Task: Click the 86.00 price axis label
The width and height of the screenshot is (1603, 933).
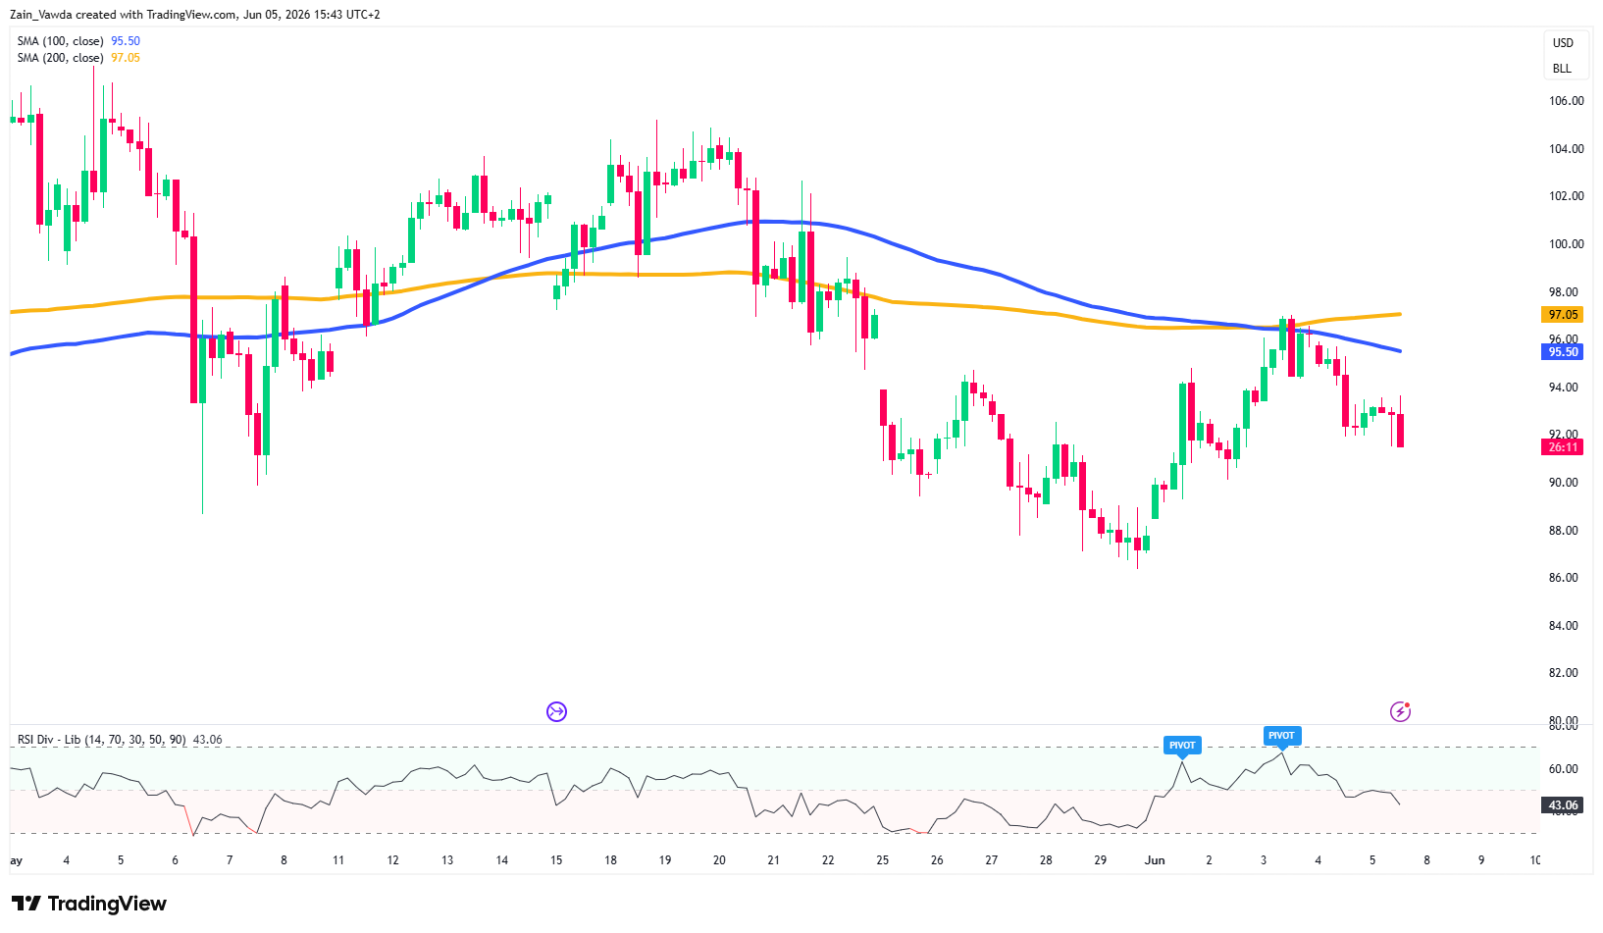Action: point(1564,578)
